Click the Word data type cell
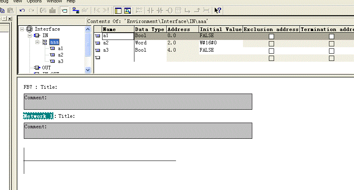Image resolution: width=354 pixels, height=190 pixels. coord(151,43)
